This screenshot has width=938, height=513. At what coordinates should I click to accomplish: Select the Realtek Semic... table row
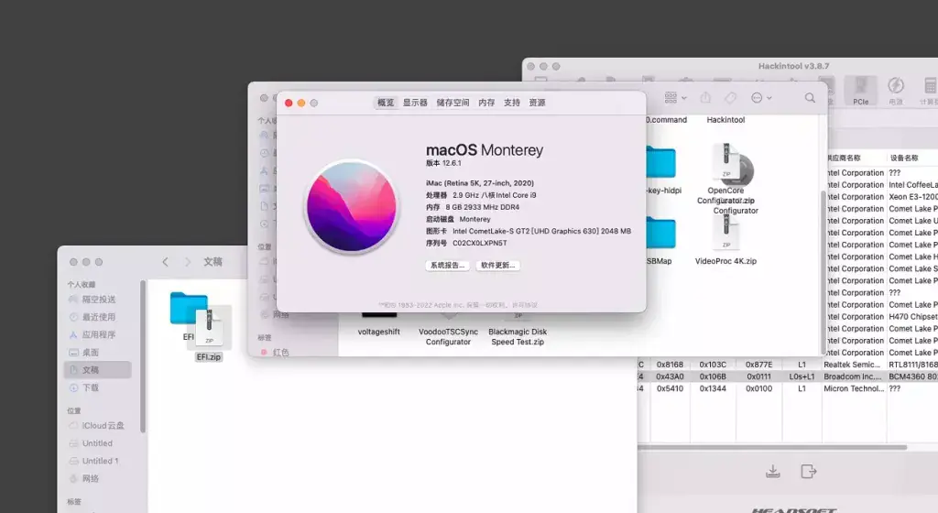[x=788, y=365]
